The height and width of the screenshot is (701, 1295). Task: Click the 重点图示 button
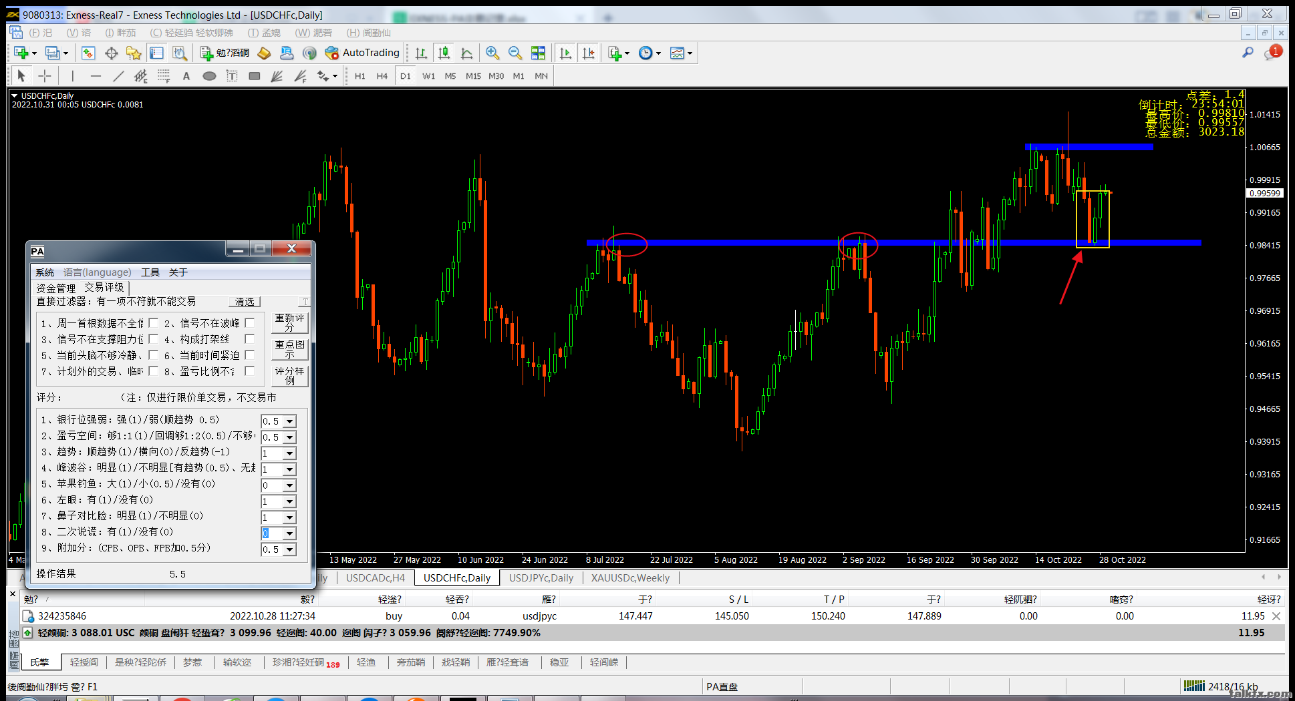(289, 349)
